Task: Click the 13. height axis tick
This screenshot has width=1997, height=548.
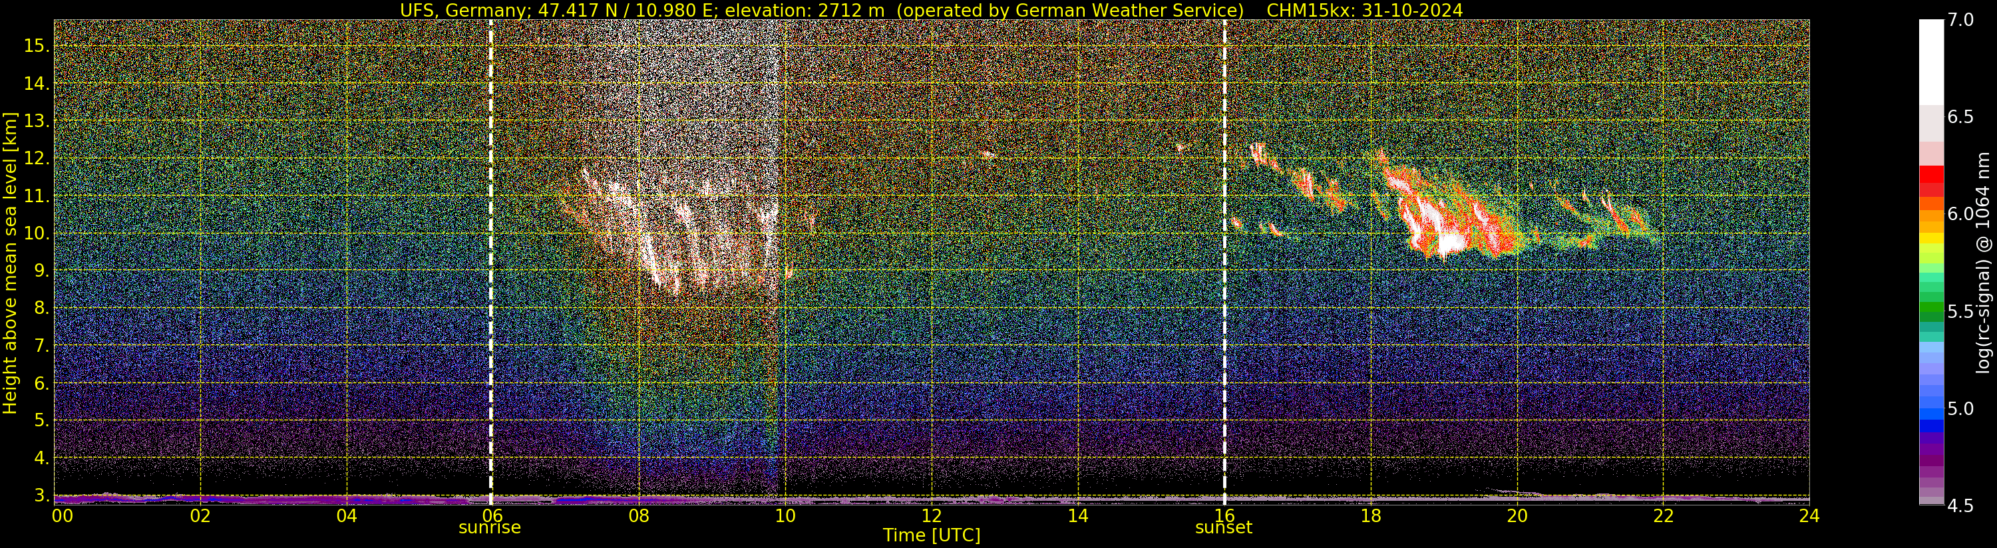Action: [37, 121]
